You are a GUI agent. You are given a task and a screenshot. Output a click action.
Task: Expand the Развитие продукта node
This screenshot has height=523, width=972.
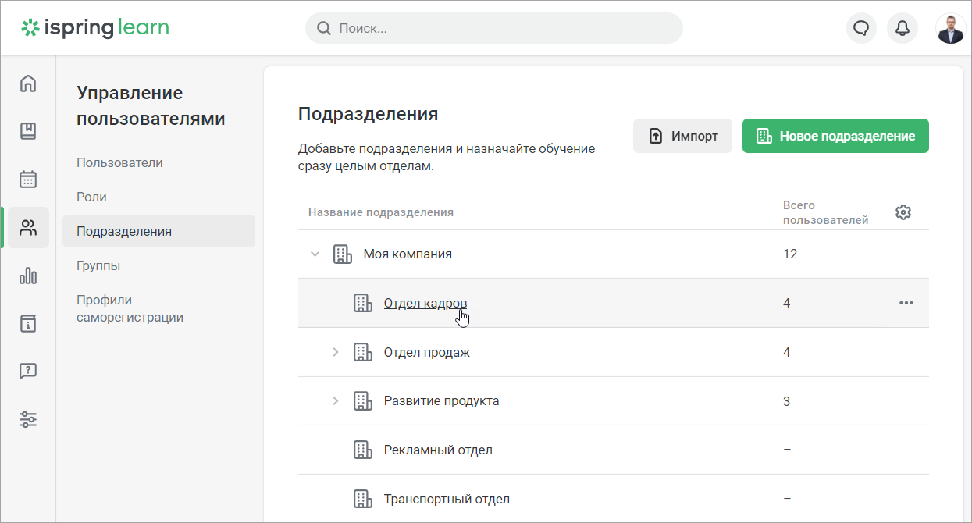pos(336,400)
